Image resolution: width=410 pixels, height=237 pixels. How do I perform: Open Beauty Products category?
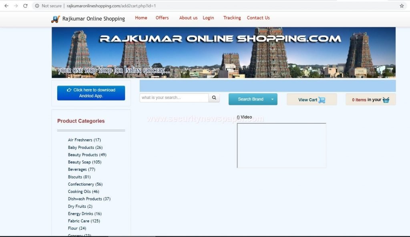pos(87,155)
